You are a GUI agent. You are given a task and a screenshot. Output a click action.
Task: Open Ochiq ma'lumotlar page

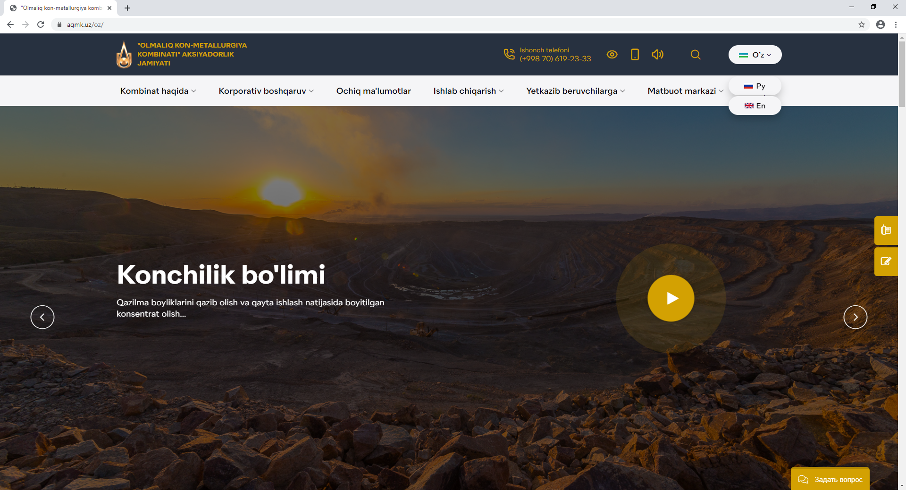tap(373, 91)
